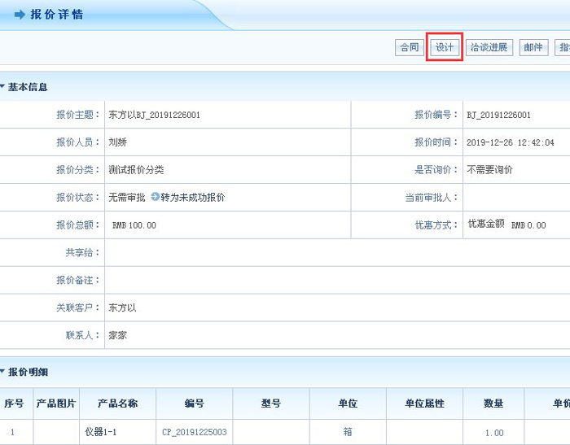Select product name 仪器1-1 in table

[x=101, y=433]
